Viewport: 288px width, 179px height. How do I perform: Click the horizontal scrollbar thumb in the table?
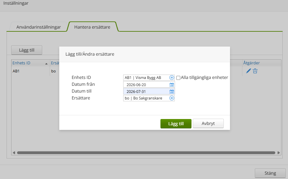click(146, 153)
